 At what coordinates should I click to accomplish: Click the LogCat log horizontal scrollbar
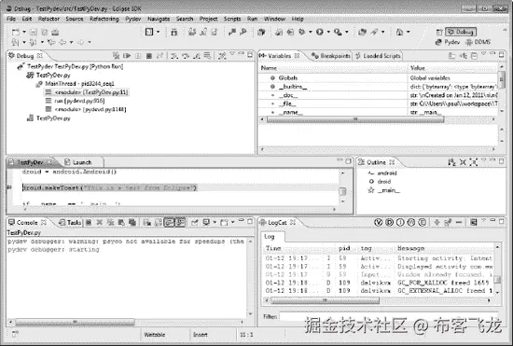[x=325, y=300]
